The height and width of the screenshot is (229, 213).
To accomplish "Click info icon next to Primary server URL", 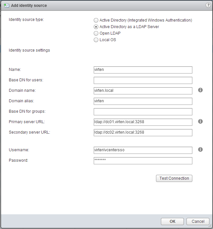I will (x=200, y=122).
